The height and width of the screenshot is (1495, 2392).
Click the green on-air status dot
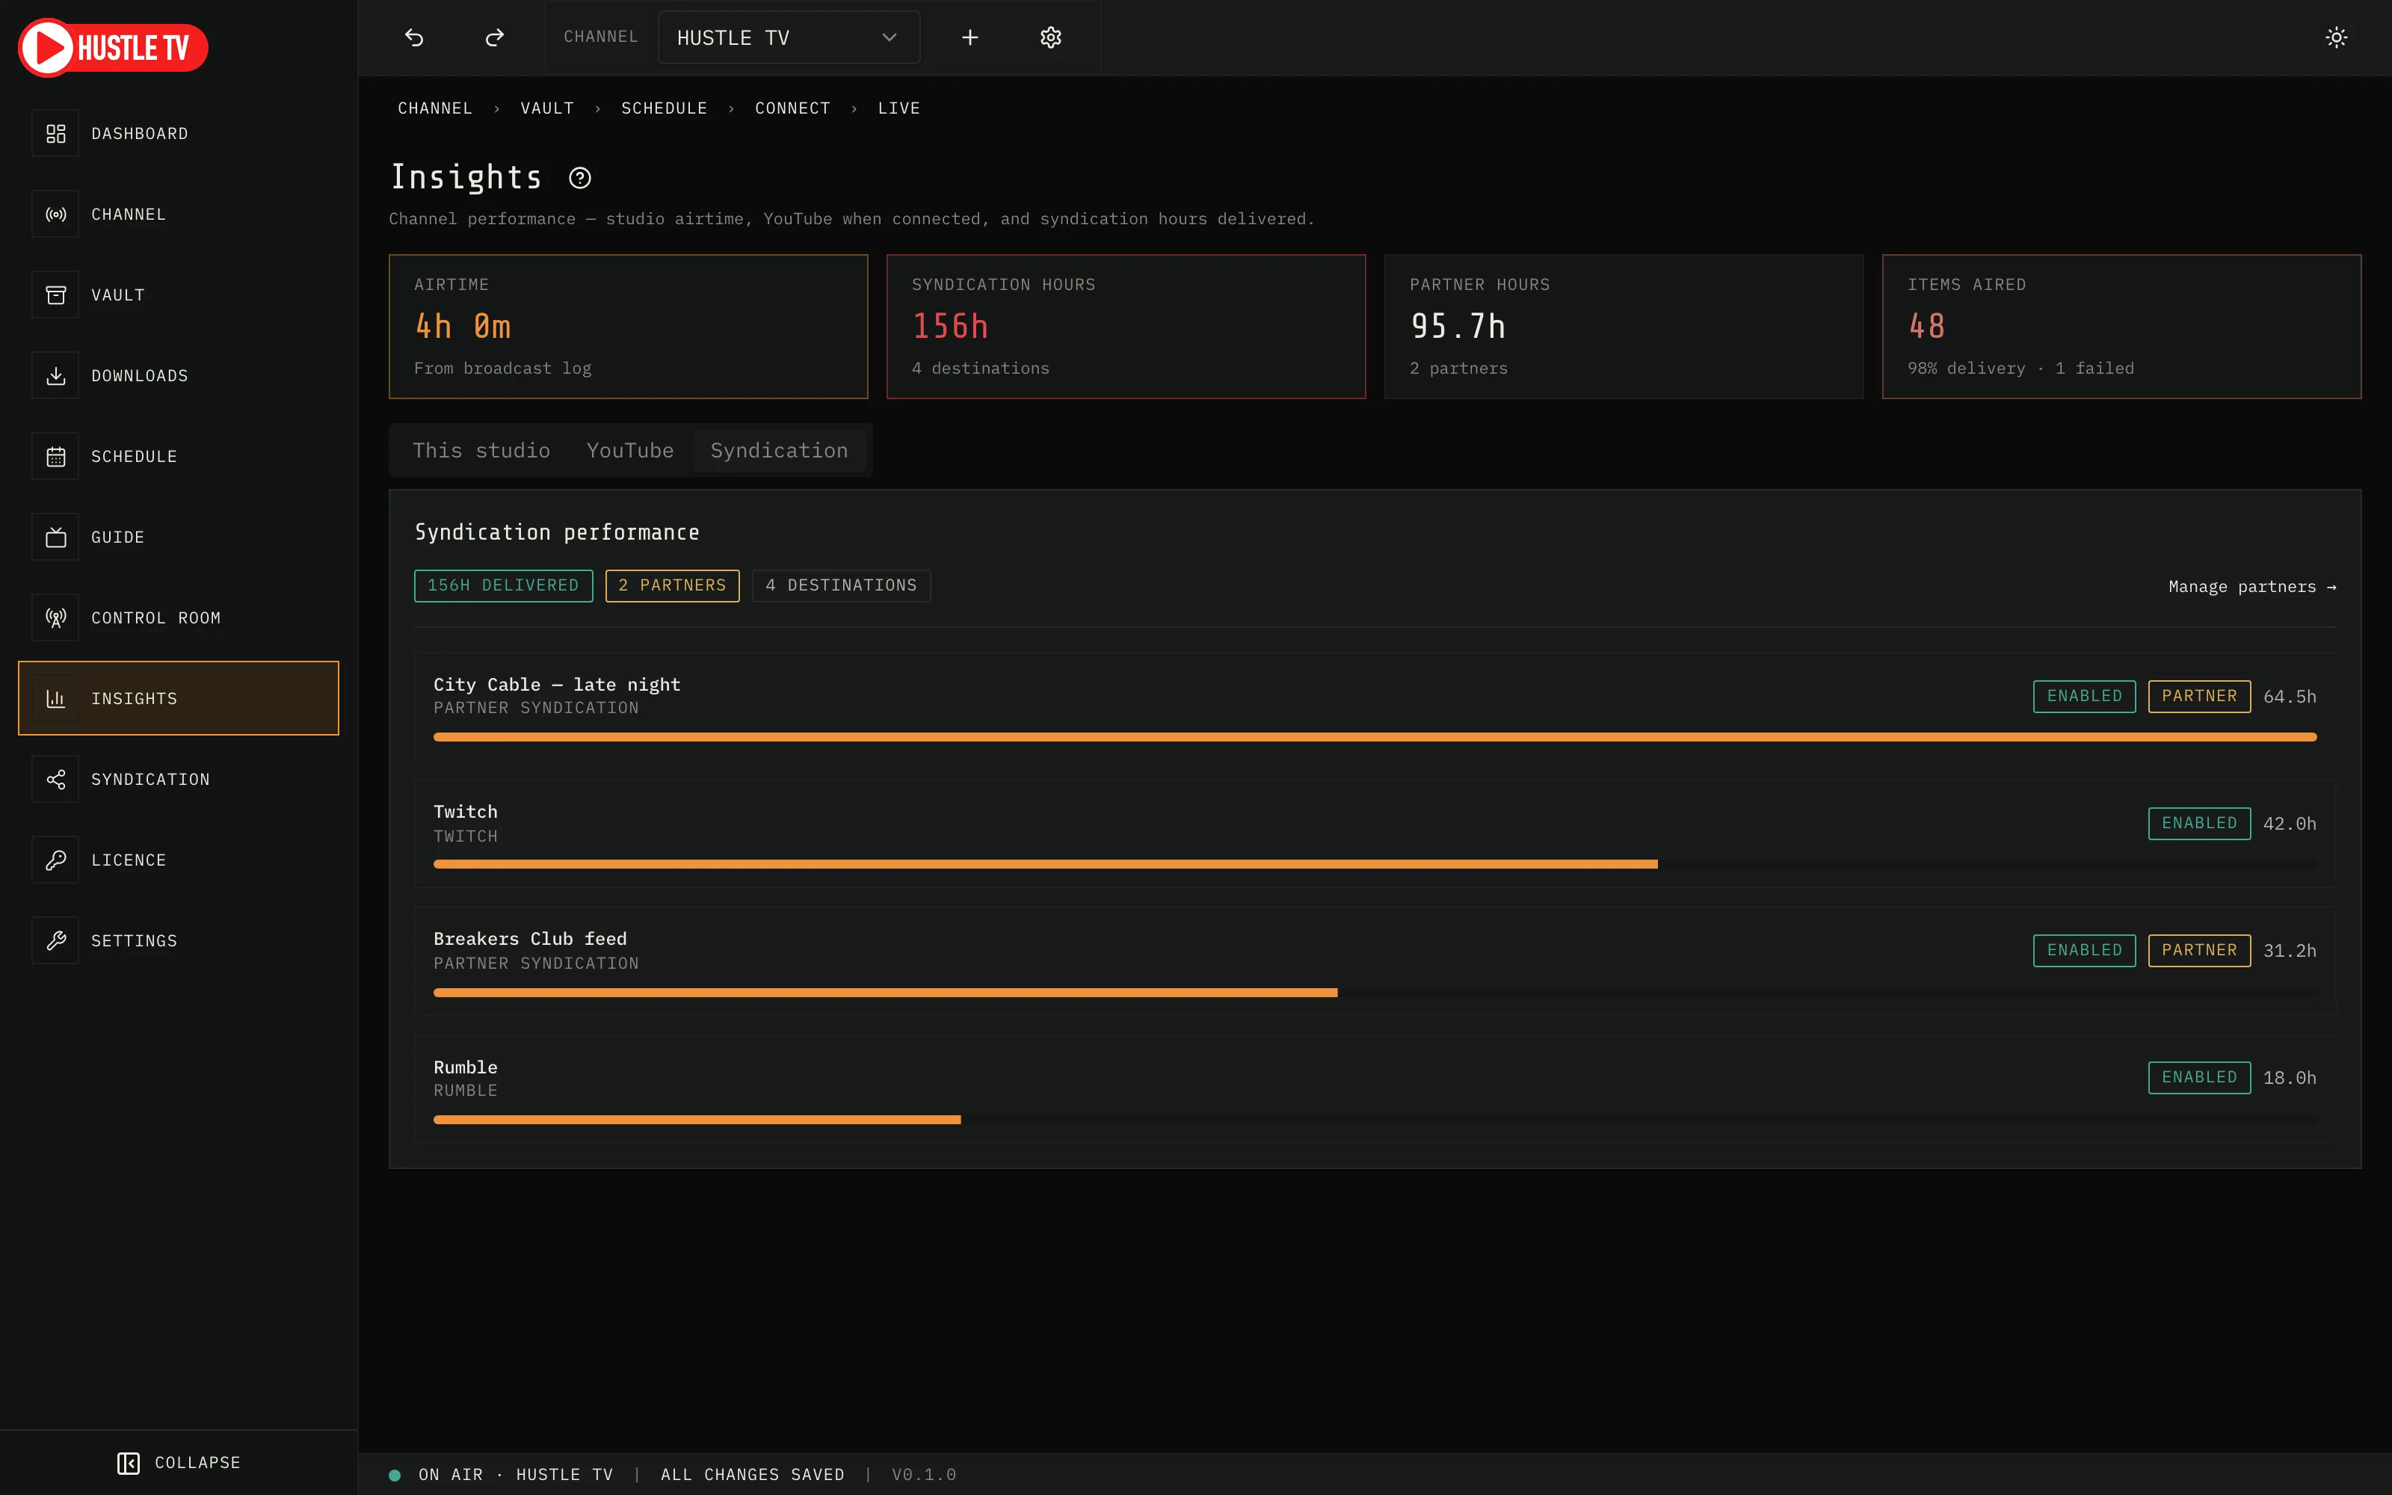(395, 1476)
